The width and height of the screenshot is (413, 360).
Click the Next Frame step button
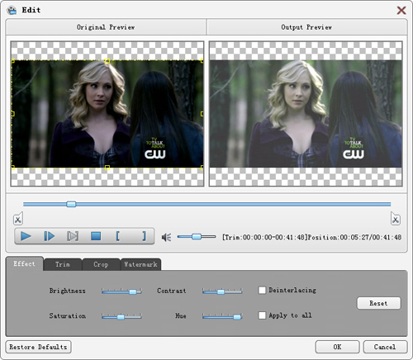click(50, 236)
